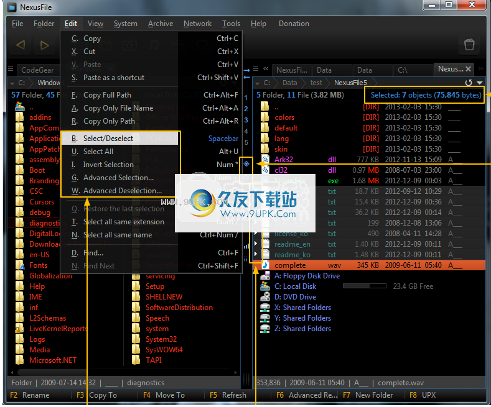This screenshot has width=491, height=407.
Task: Switch to the C:\ tab in right panel
Action: point(413,70)
